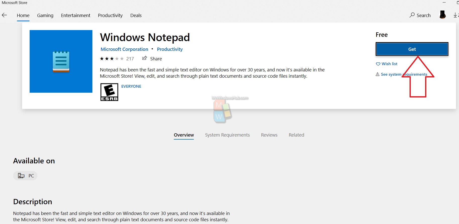Switch to System Requirements section tab
Screen dimensions: 459x224
click(x=227, y=135)
